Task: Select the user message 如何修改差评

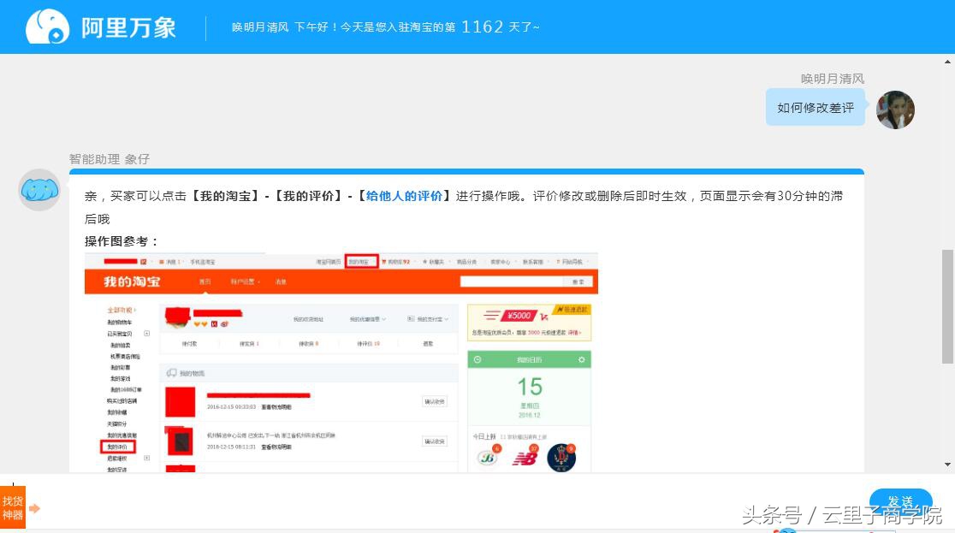Action: [x=815, y=108]
